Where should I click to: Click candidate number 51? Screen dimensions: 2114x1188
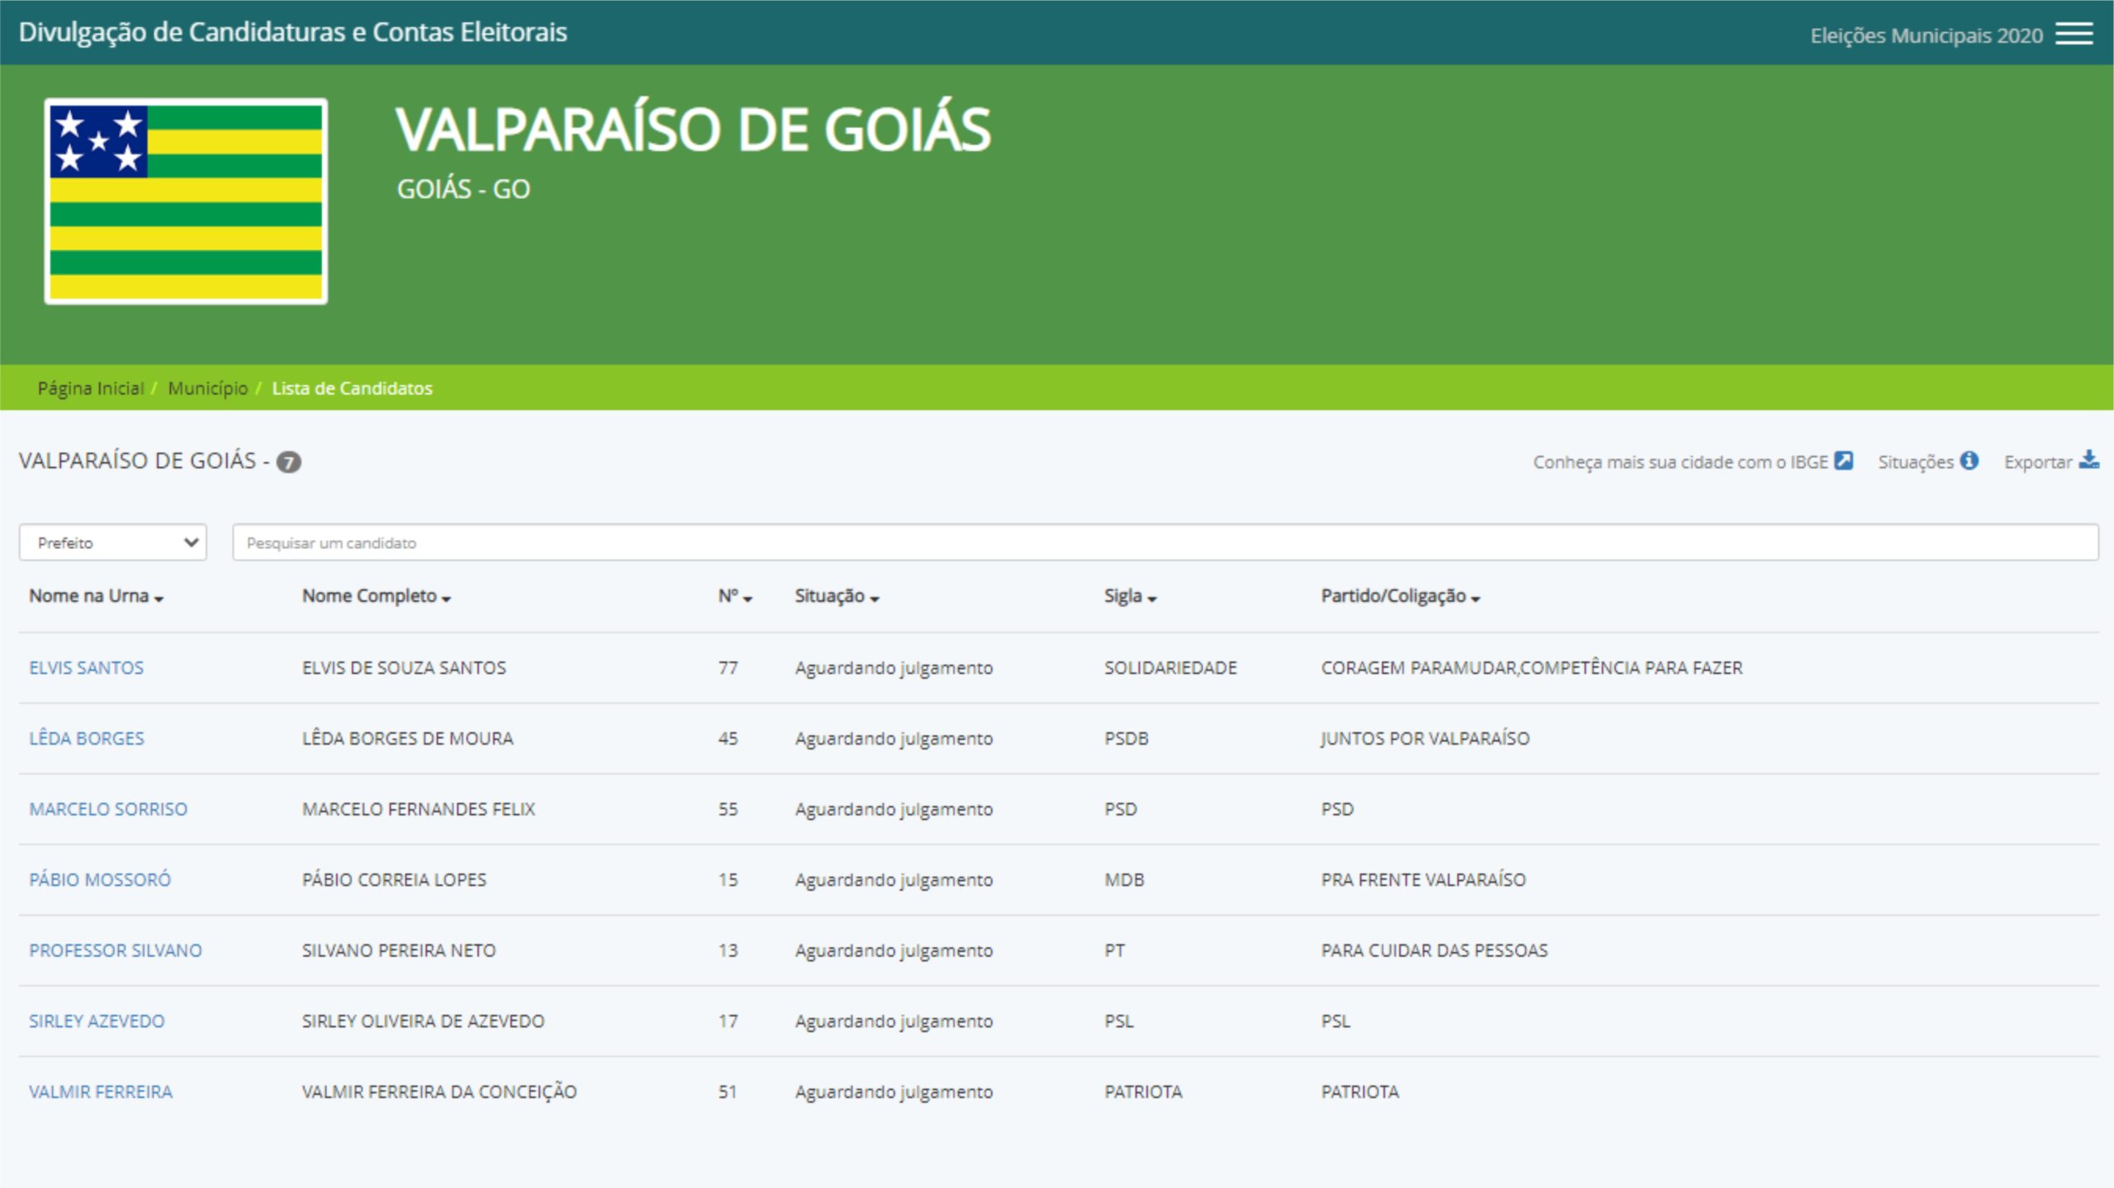[728, 1091]
